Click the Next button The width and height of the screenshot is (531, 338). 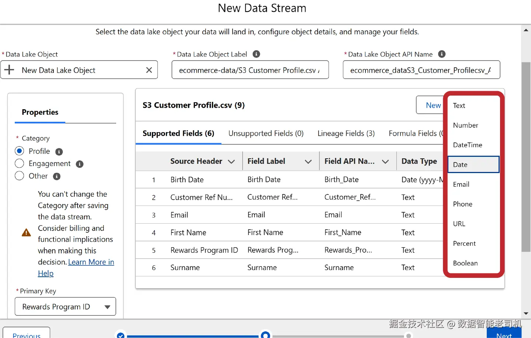coord(504,333)
